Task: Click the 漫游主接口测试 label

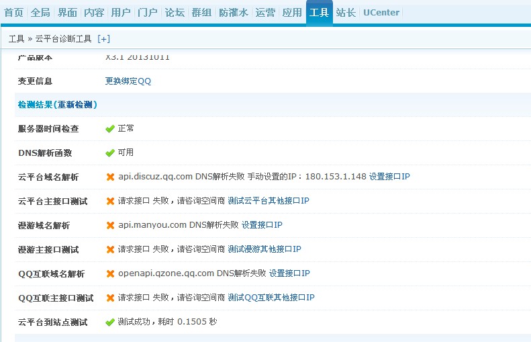Action: coord(48,250)
